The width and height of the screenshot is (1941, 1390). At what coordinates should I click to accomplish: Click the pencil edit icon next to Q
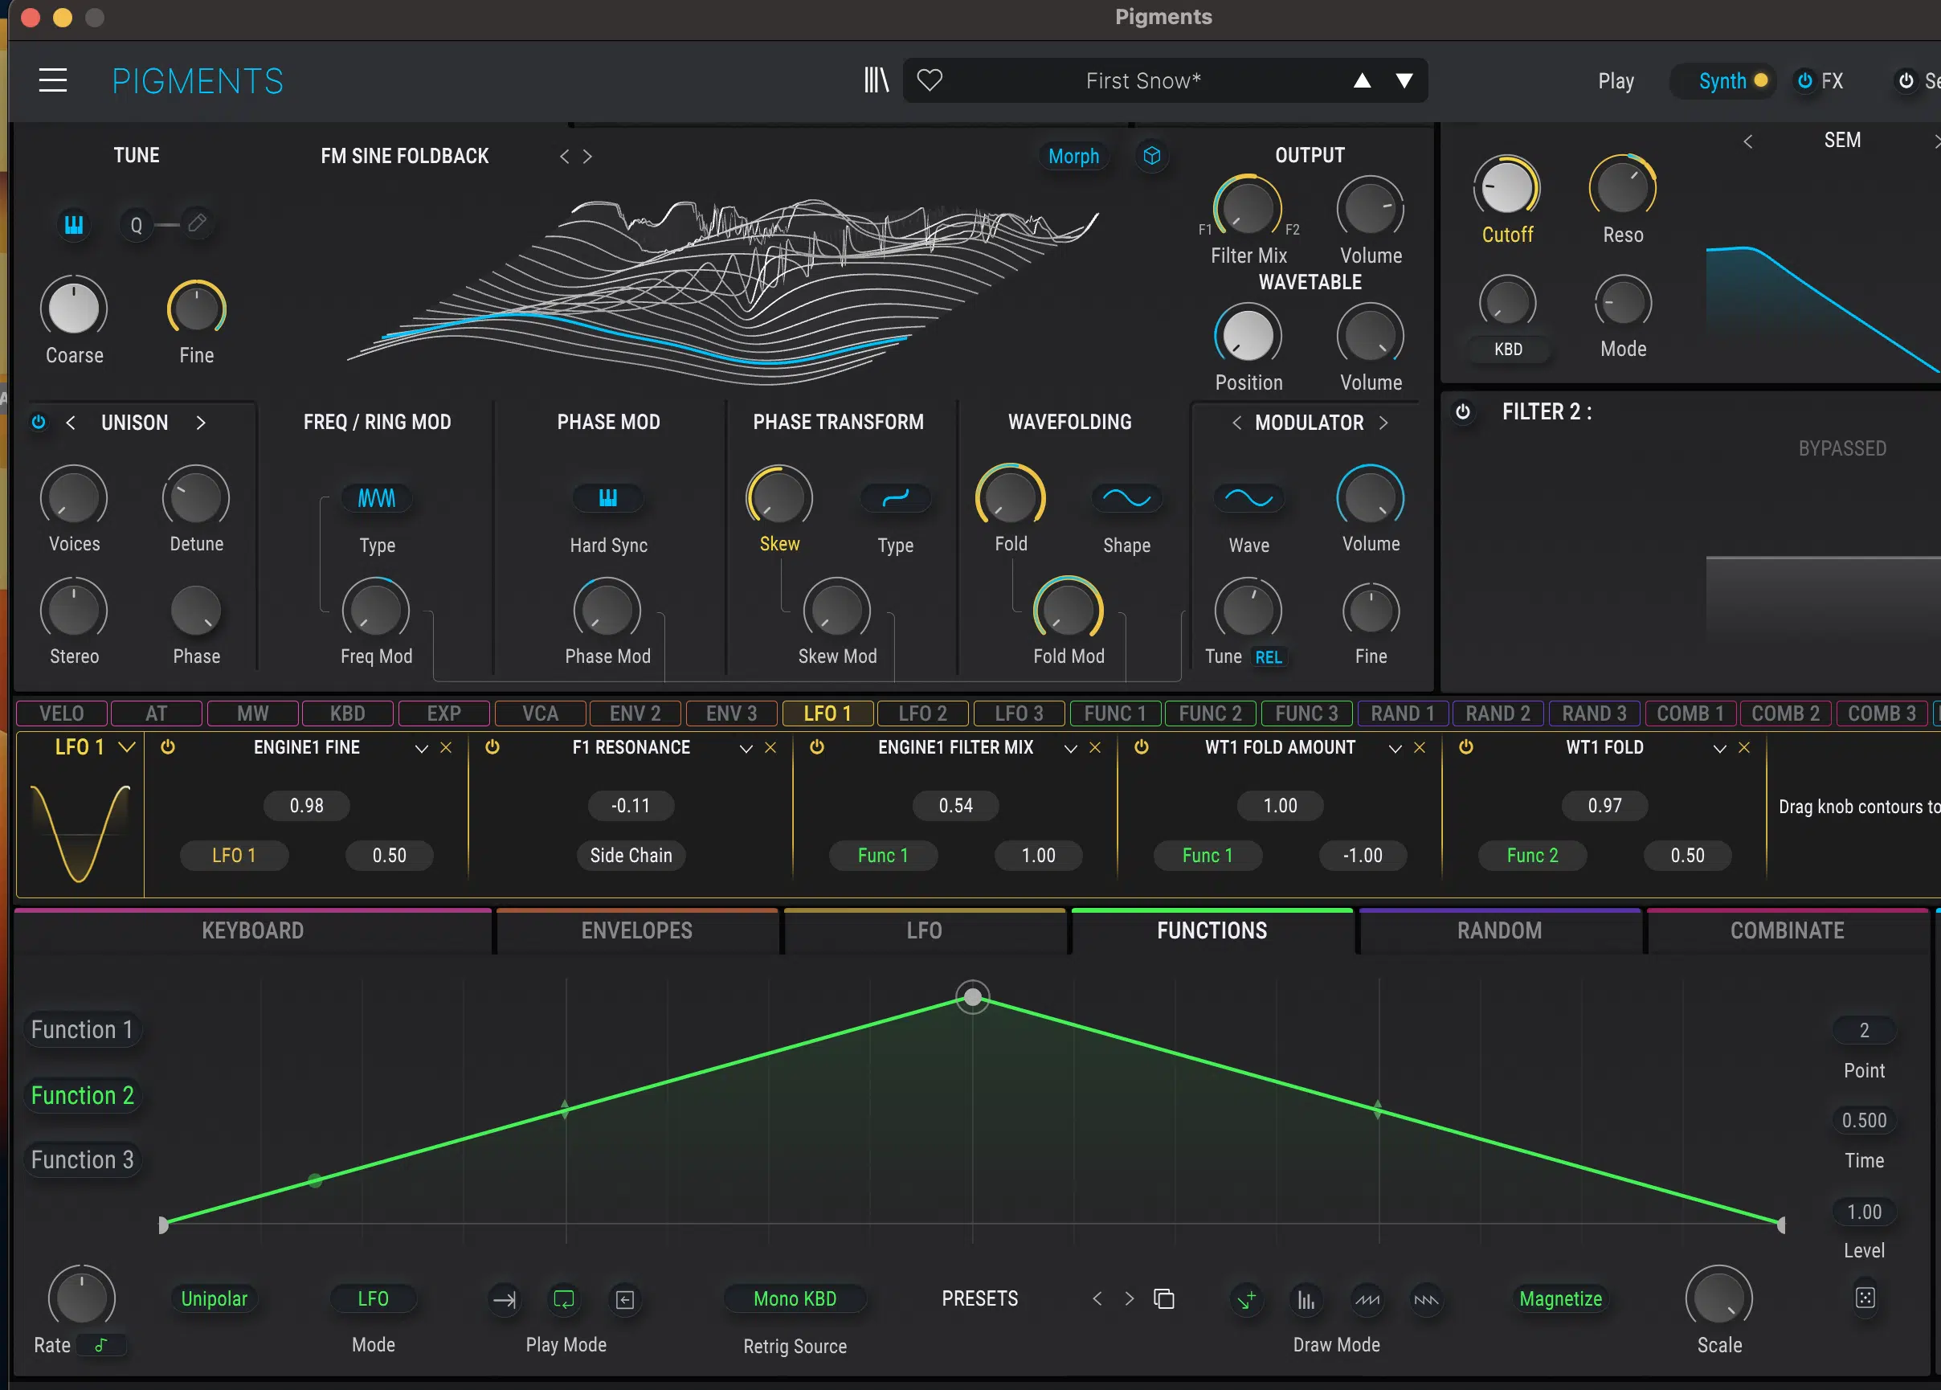(x=197, y=223)
